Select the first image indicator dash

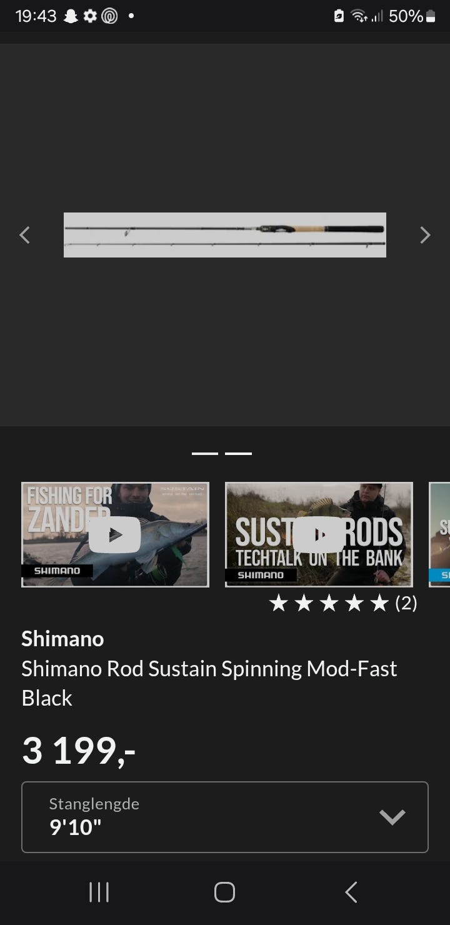pyautogui.click(x=205, y=454)
